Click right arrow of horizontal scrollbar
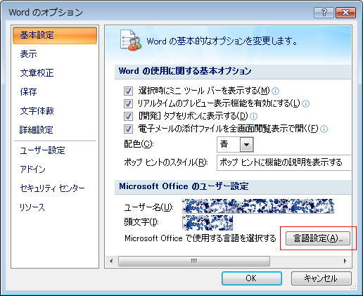This screenshot has width=363, height=296. 345,261
